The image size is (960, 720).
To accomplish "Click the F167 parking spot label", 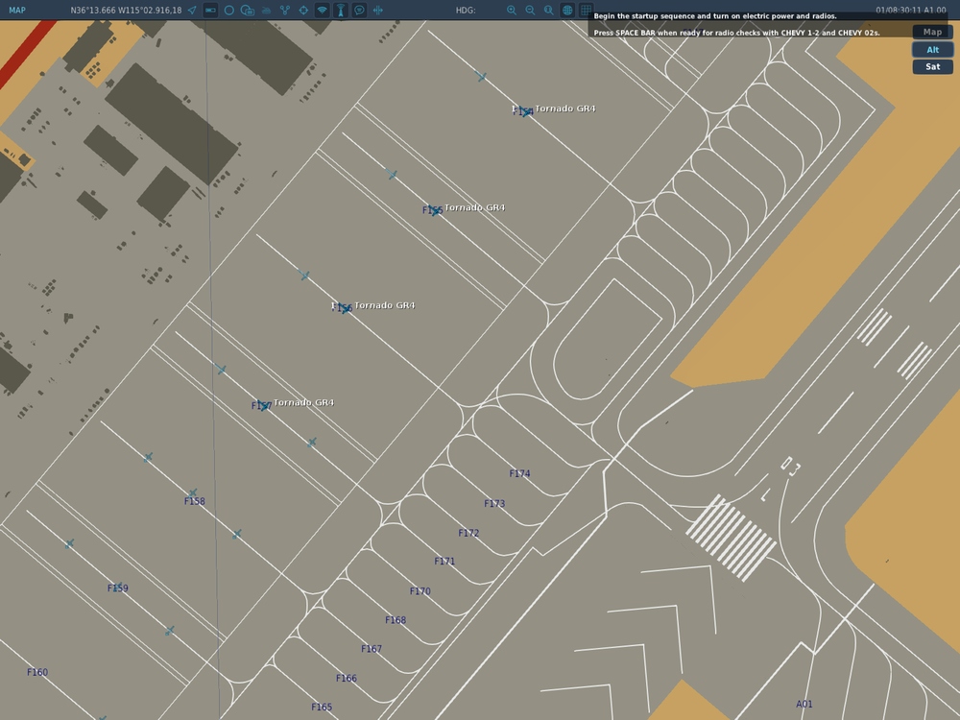I will point(371,649).
